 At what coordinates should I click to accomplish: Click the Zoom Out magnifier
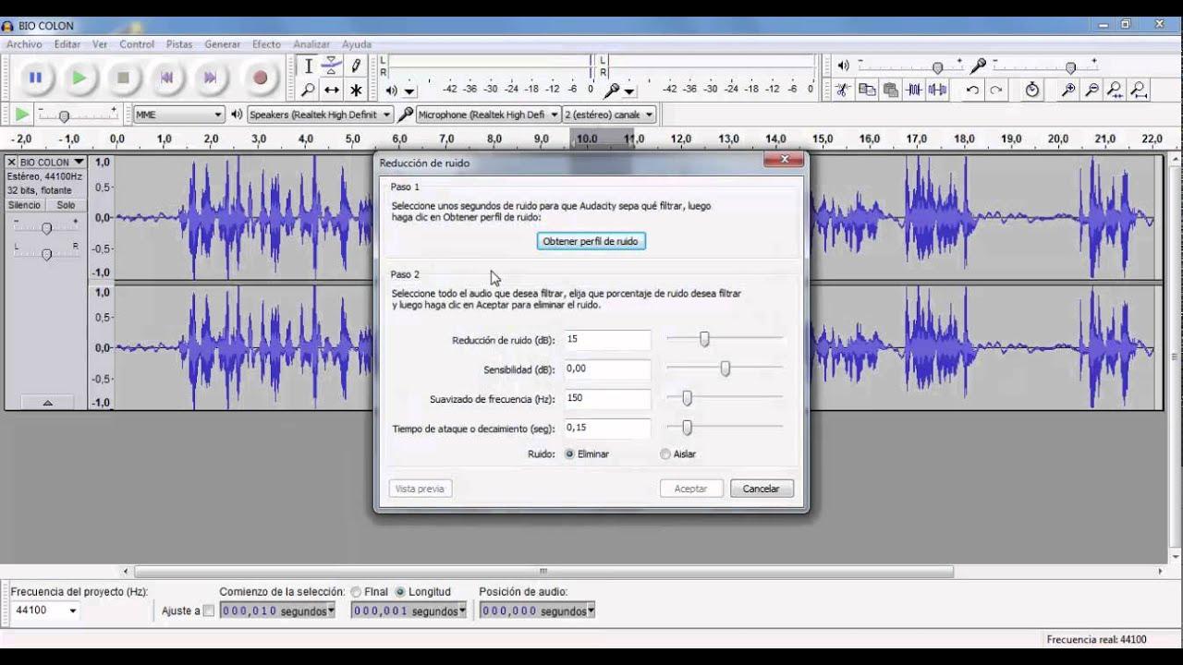pyautogui.click(x=1092, y=90)
